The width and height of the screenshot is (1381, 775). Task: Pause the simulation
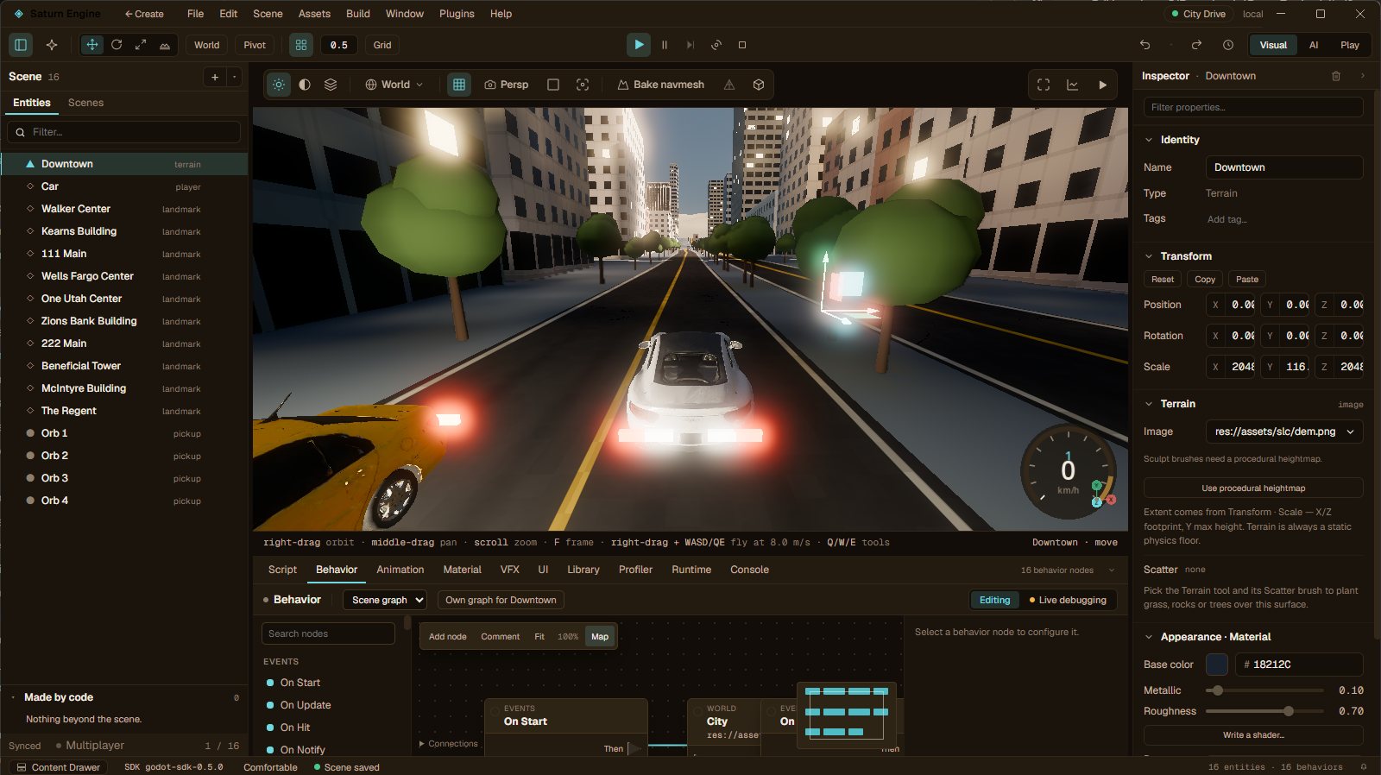(665, 45)
